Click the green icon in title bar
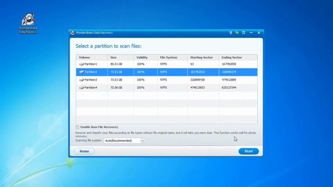The image size is (333, 187). [237, 33]
